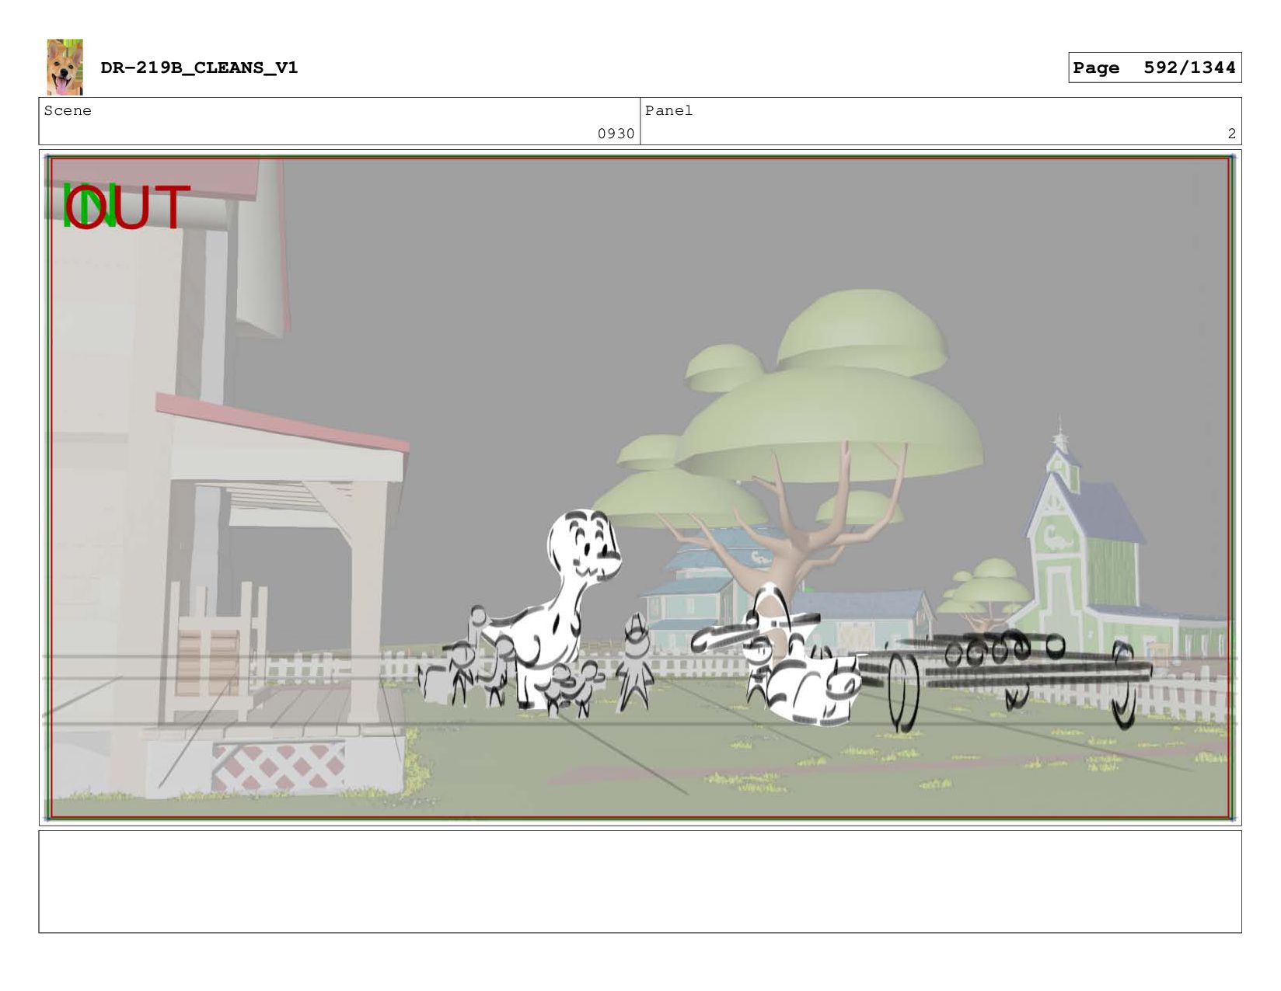
Task: Click the Panel label
Action: pos(668,111)
